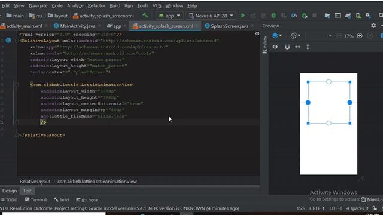The height and width of the screenshot is (215, 383).
Task: Open the Profile app gauge icon
Action: (294, 16)
